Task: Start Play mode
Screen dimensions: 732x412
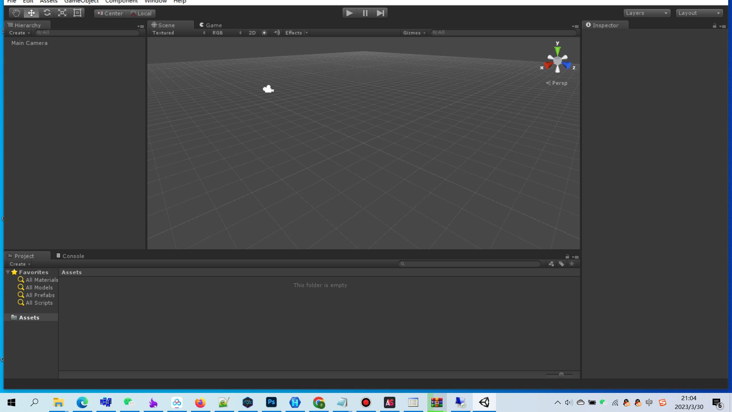Action: pyautogui.click(x=350, y=13)
